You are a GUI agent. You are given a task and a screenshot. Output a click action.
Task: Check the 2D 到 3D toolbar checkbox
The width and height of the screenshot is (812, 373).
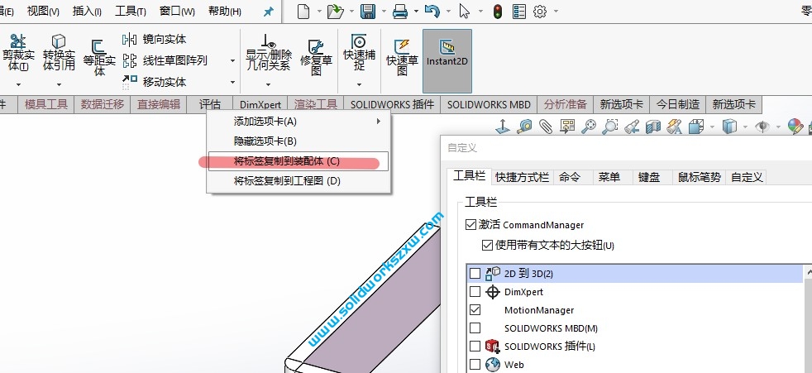click(x=475, y=274)
